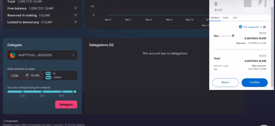Set auto-compounding to the 80% marker

pos(62,92)
